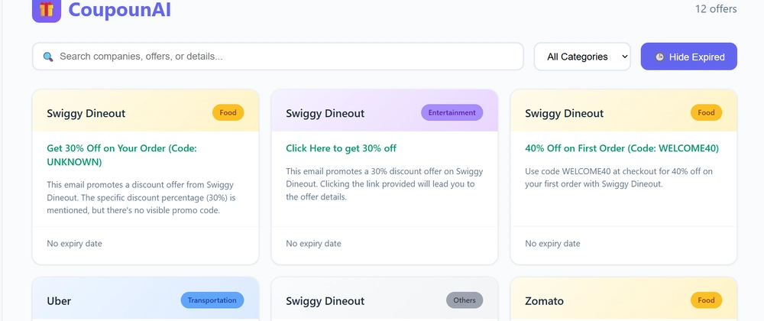Open the All Categories dropdown

[x=582, y=57]
